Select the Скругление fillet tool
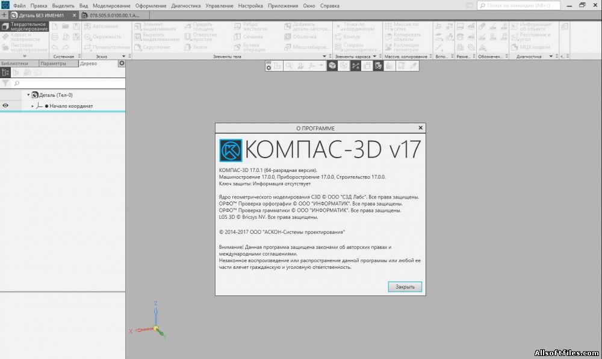 click(x=152, y=47)
